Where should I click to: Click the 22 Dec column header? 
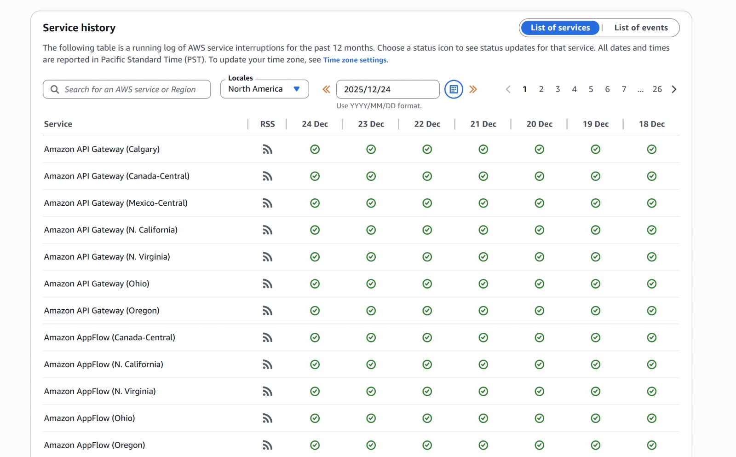pyautogui.click(x=427, y=124)
